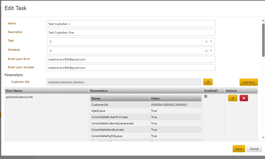265x159 pixels.
Task: Open the Schedule dropdown arrow
Action: point(211,50)
